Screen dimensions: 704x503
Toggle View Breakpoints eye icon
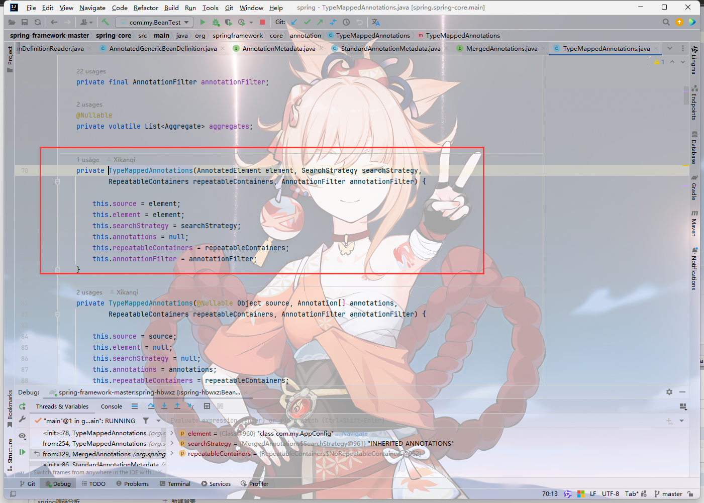(22, 436)
